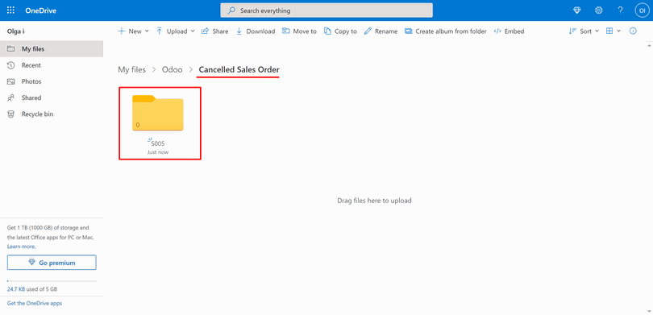Click Copy to in the toolbar
Viewport: 653px width, 315px height.
pyautogui.click(x=340, y=31)
